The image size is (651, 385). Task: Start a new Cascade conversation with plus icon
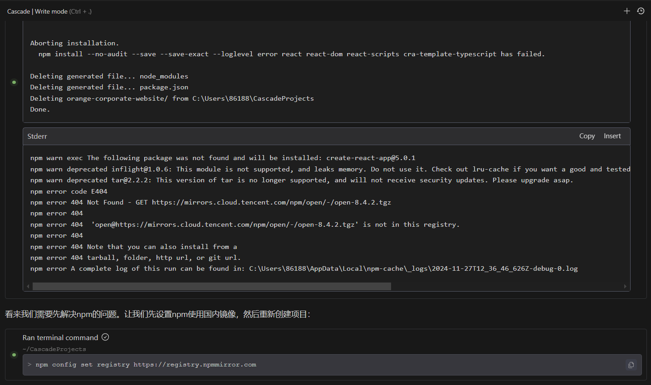627,11
